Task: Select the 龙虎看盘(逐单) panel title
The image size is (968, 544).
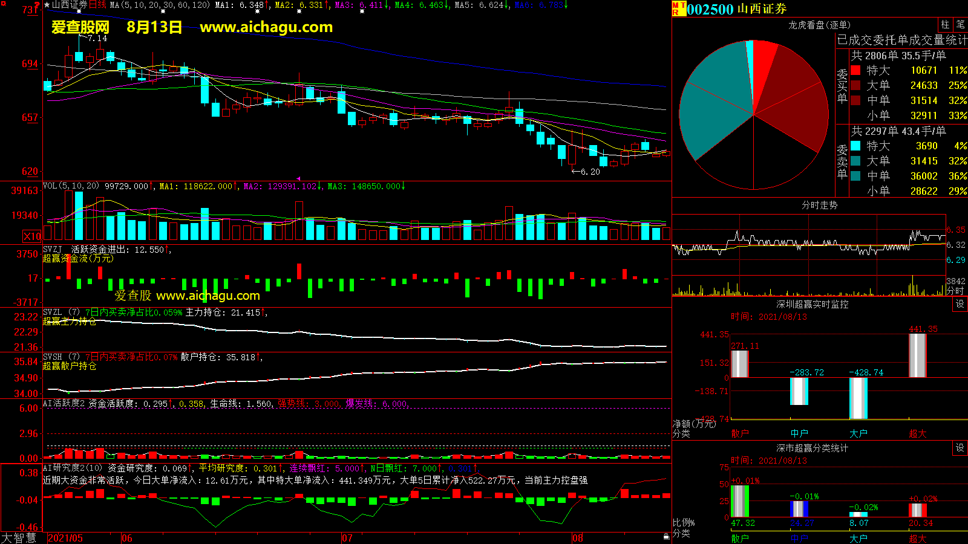Action: [x=819, y=25]
